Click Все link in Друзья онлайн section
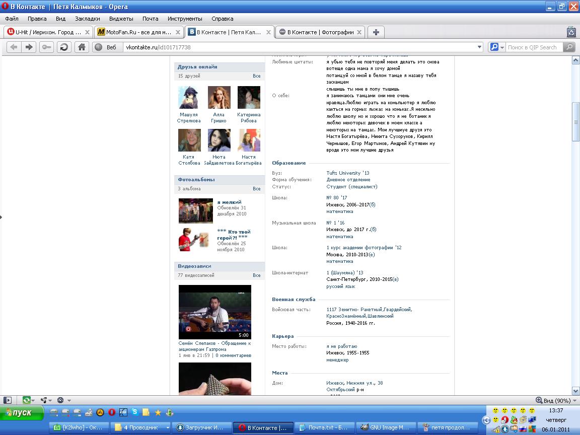The height and width of the screenshot is (435, 580). [x=257, y=76]
